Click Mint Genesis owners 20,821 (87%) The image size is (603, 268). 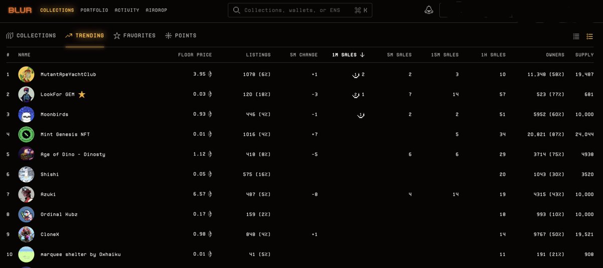(545, 134)
